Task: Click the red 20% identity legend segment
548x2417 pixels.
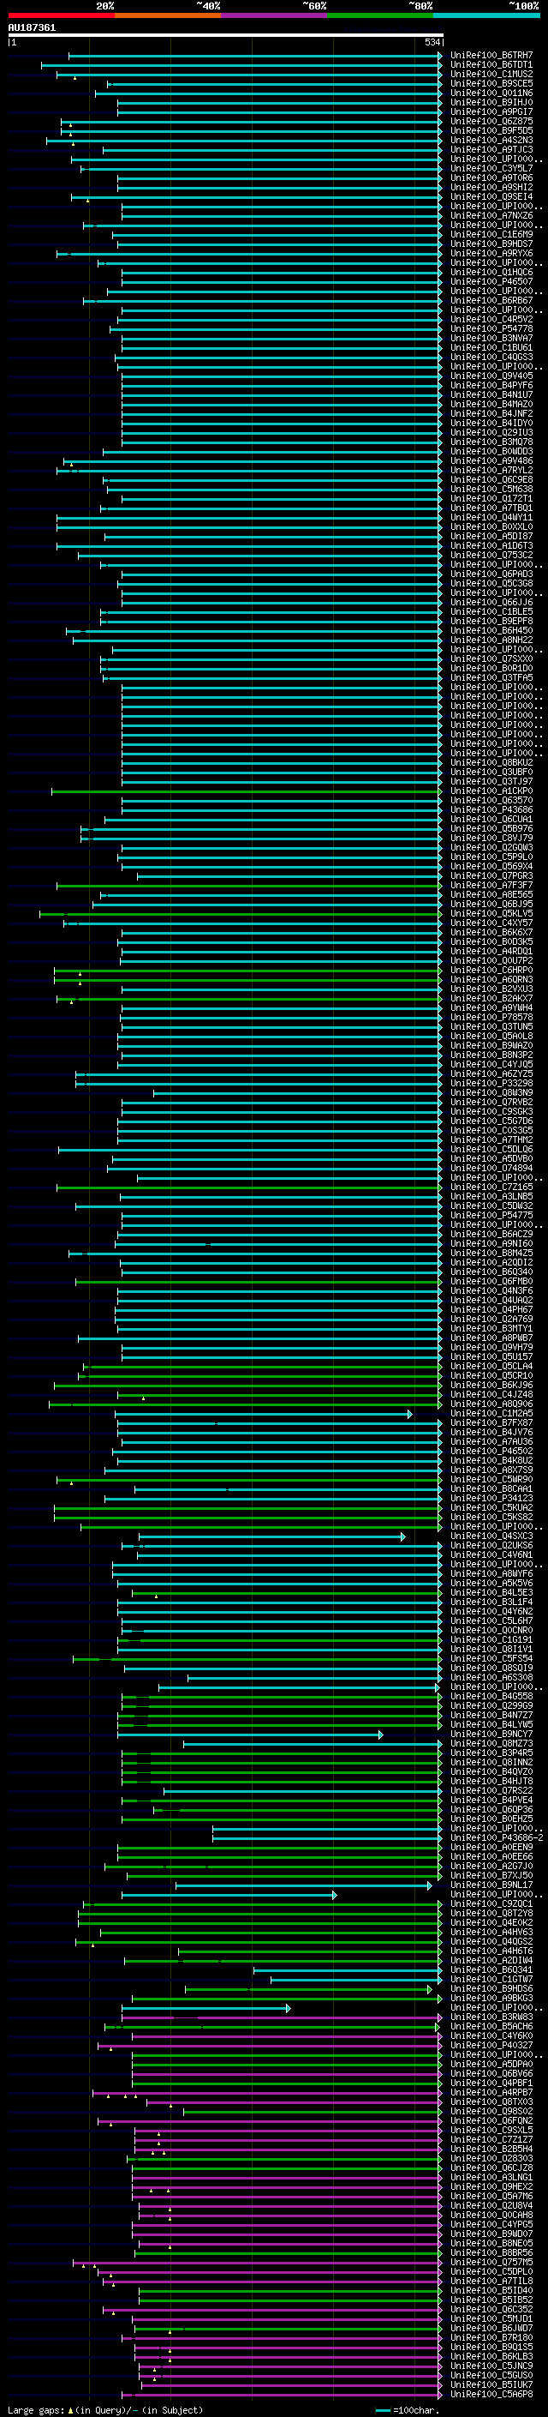Action: [61, 15]
